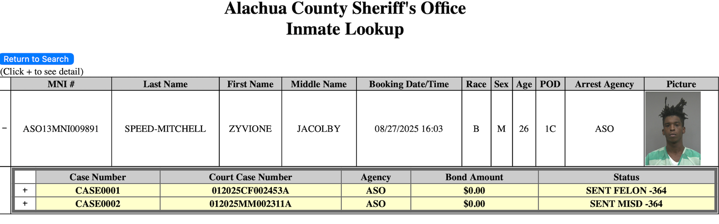The width and height of the screenshot is (719, 224).
Task: Click court case number 012025MM002311A
Action: coord(250,204)
